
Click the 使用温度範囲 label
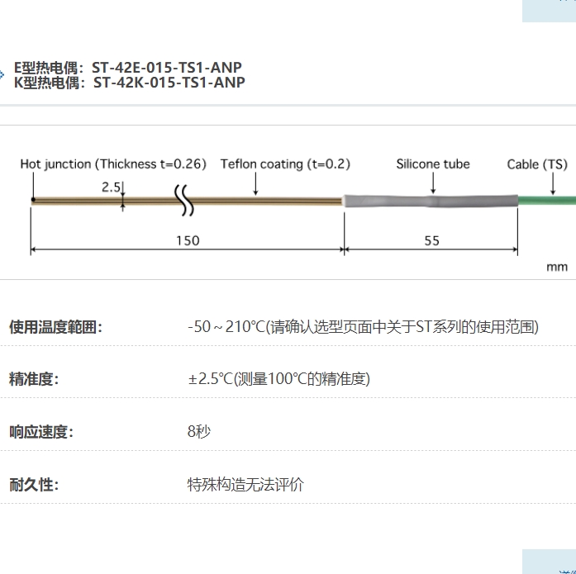click(x=55, y=327)
